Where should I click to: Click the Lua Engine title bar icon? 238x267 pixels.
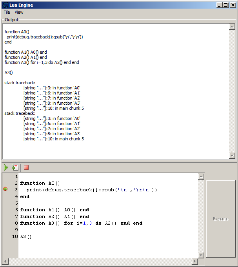[x=5, y=5]
